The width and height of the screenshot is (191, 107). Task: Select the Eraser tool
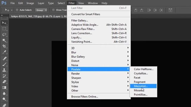click(4, 82)
